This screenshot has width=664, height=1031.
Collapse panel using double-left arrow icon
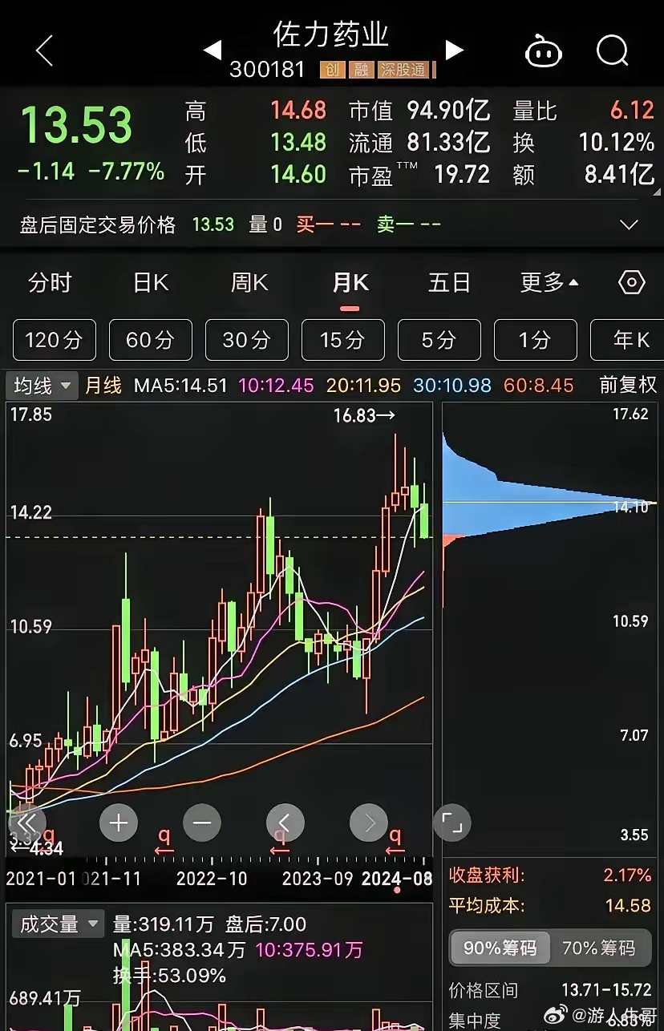click(26, 823)
